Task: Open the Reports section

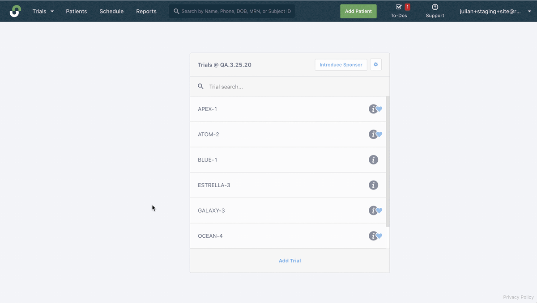Action: pos(146,11)
